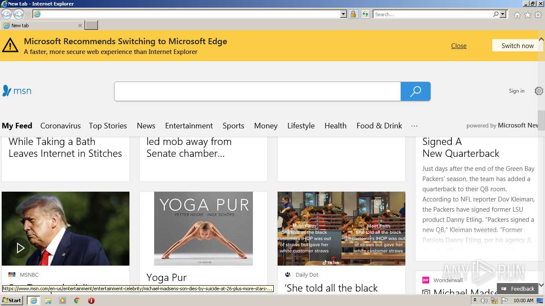Screen dimensions: 545x306
Task: Click the Internet Explorer taskbar icon
Action: pos(34,300)
